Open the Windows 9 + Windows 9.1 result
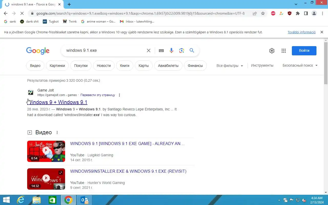Image resolution: width=328 pixels, height=205 pixels. tap(57, 102)
